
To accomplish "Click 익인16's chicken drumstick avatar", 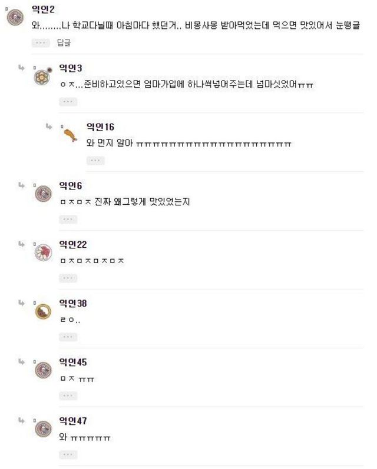I will click(x=70, y=135).
